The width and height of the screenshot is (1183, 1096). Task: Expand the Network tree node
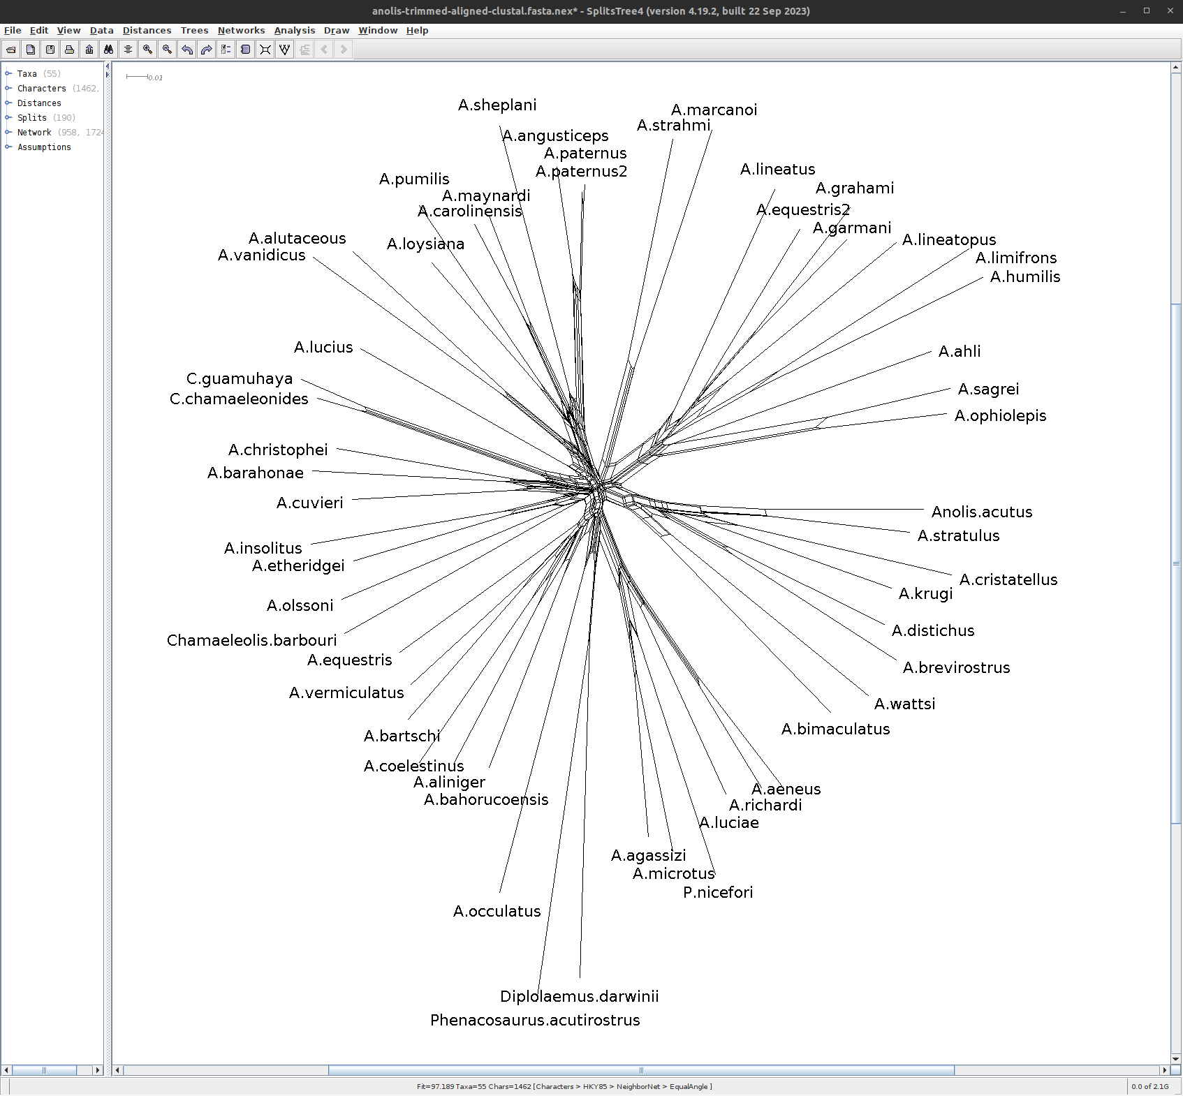[x=8, y=132]
